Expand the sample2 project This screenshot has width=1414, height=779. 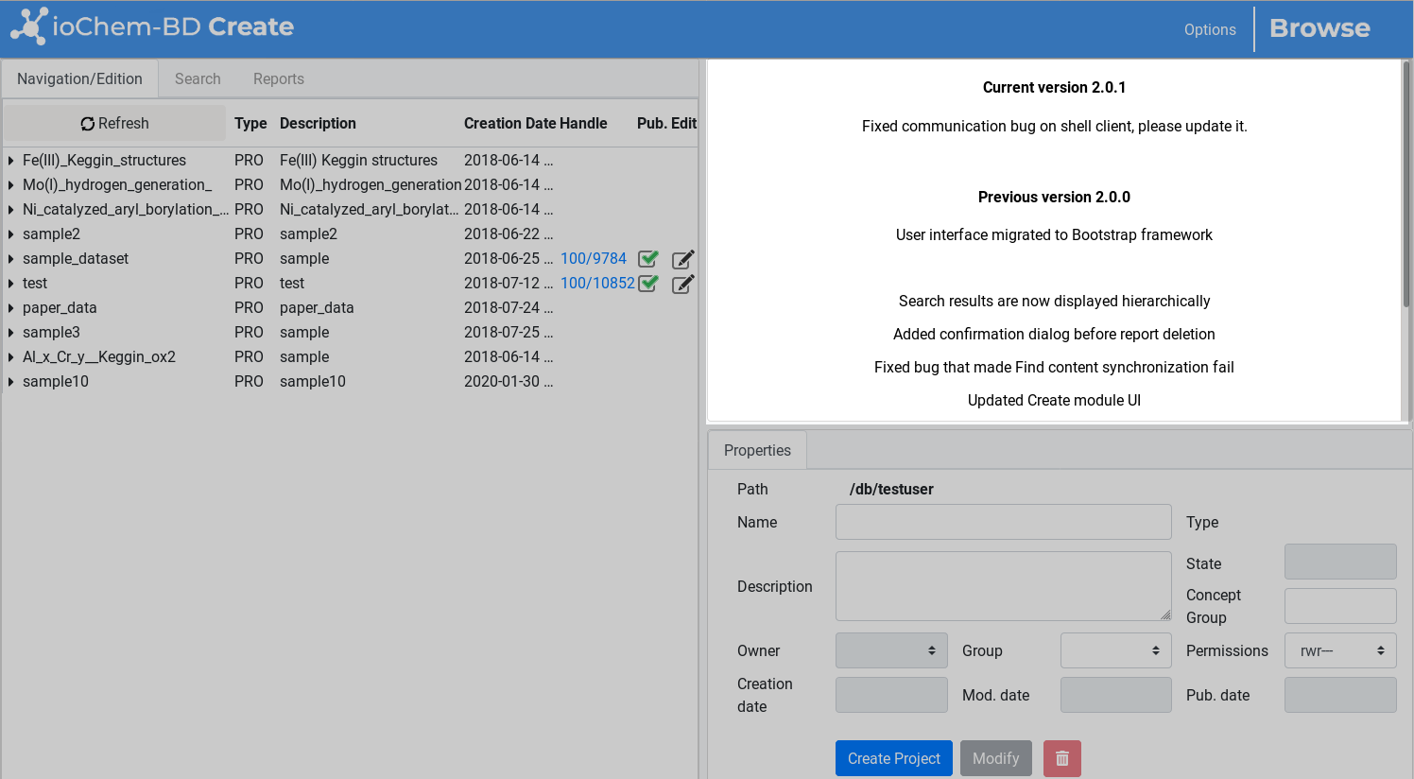click(x=10, y=234)
